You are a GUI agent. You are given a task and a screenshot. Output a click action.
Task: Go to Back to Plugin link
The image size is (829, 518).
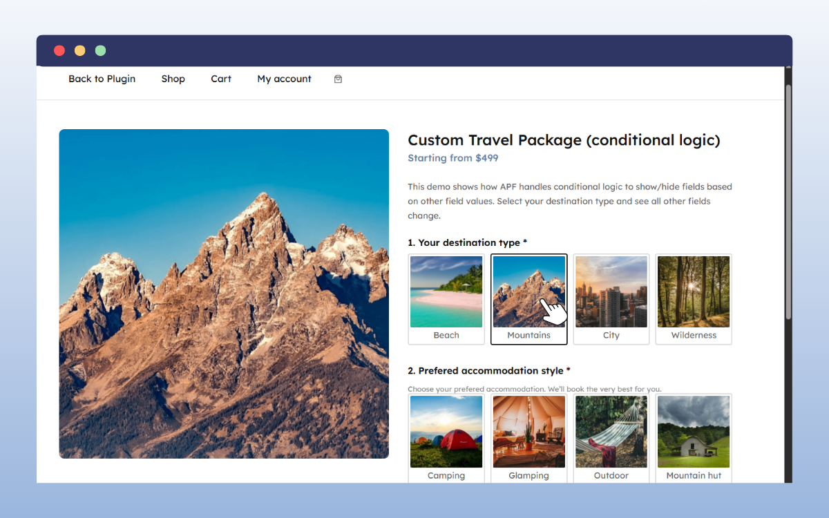[x=102, y=79]
